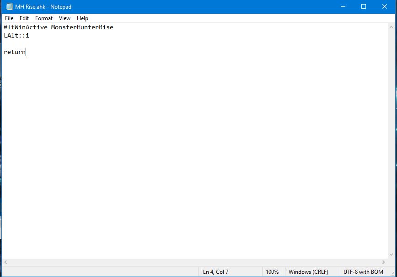397x277 pixels.
Task: Open the View menu
Action: click(x=64, y=18)
